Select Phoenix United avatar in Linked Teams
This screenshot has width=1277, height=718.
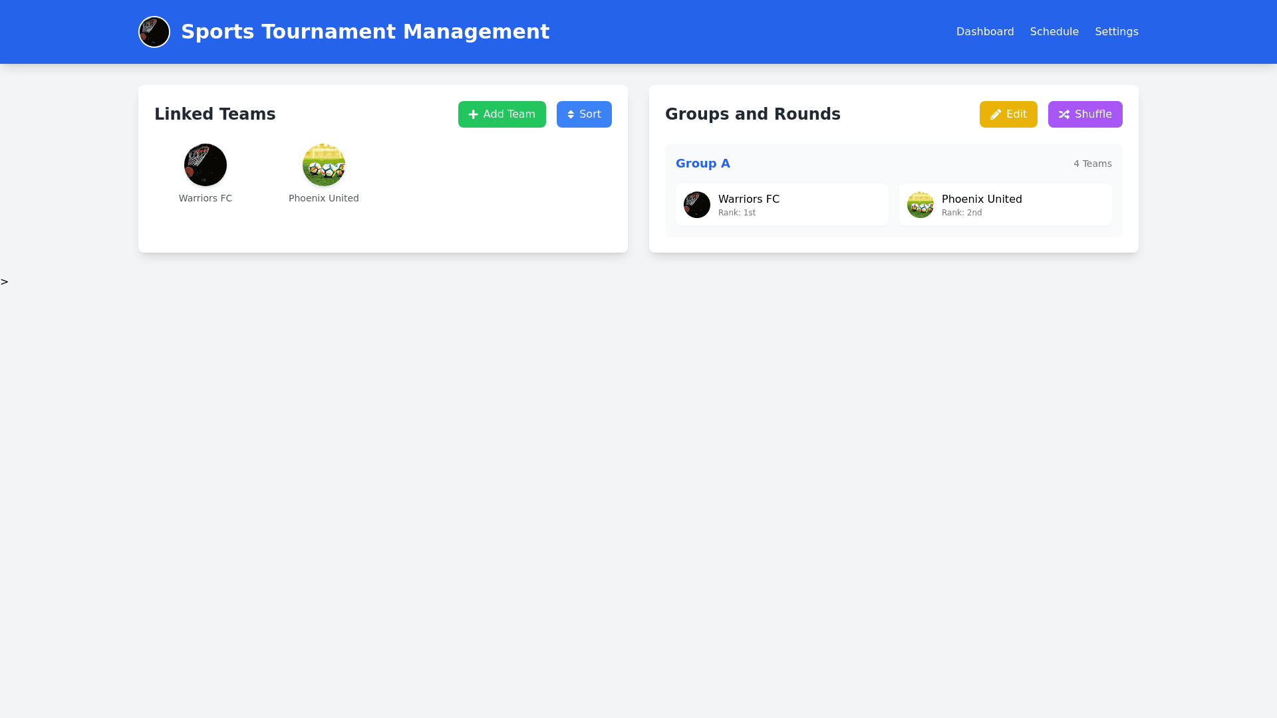324,165
